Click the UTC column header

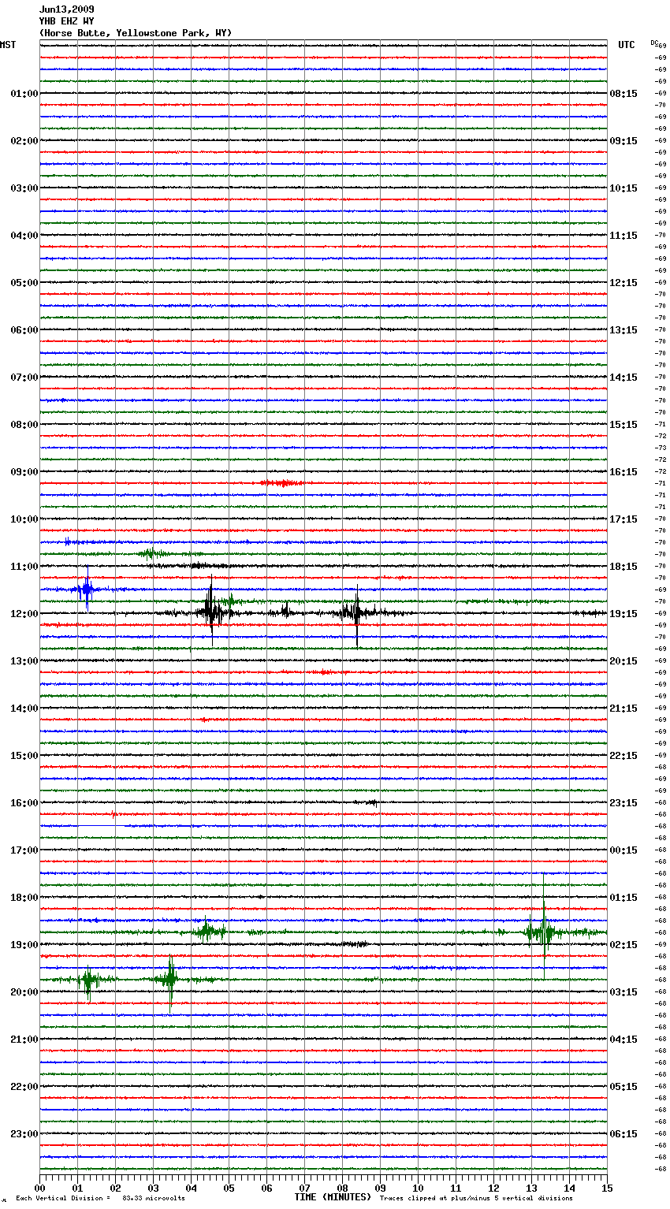(x=627, y=45)
